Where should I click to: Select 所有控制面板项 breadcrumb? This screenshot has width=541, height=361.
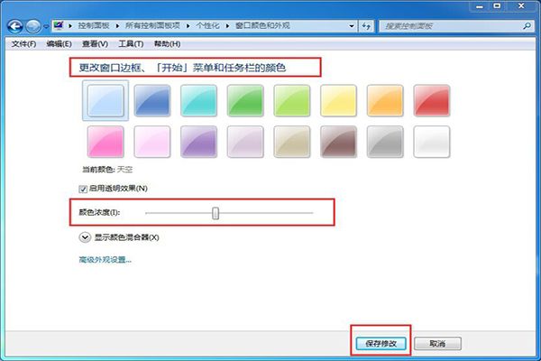pos(152,25)
